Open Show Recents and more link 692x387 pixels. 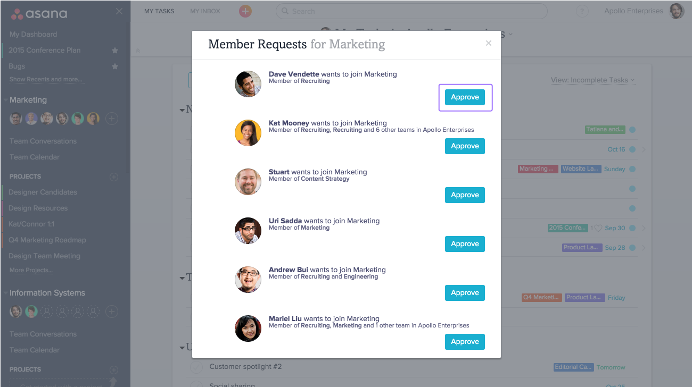pyautogui.click(x=46, y=80)
